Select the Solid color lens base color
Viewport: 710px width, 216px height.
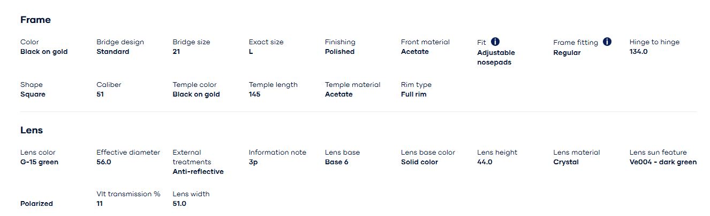(419, 162)
